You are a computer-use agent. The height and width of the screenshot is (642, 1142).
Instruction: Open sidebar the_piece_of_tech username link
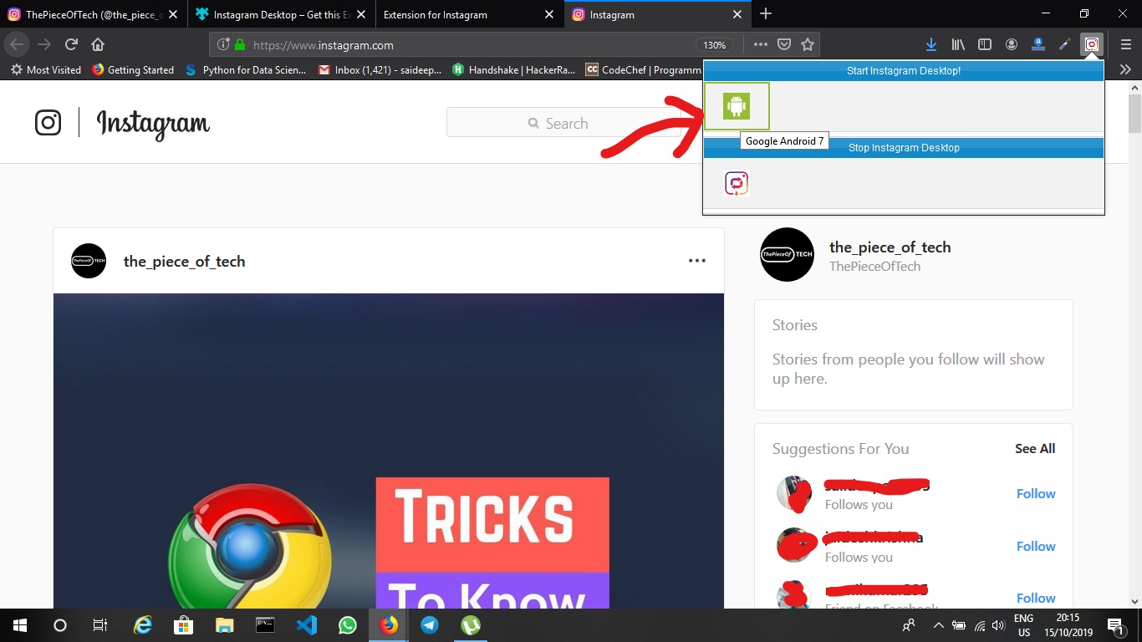click(x=890, y=247)
